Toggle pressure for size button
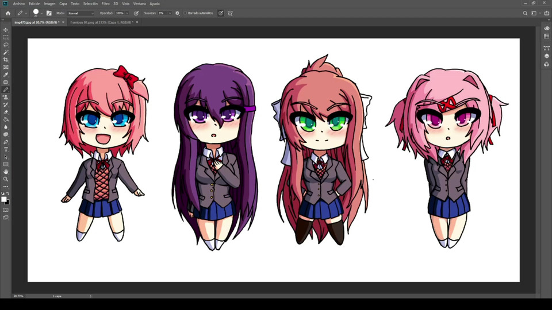 click(x=220, y=13)
